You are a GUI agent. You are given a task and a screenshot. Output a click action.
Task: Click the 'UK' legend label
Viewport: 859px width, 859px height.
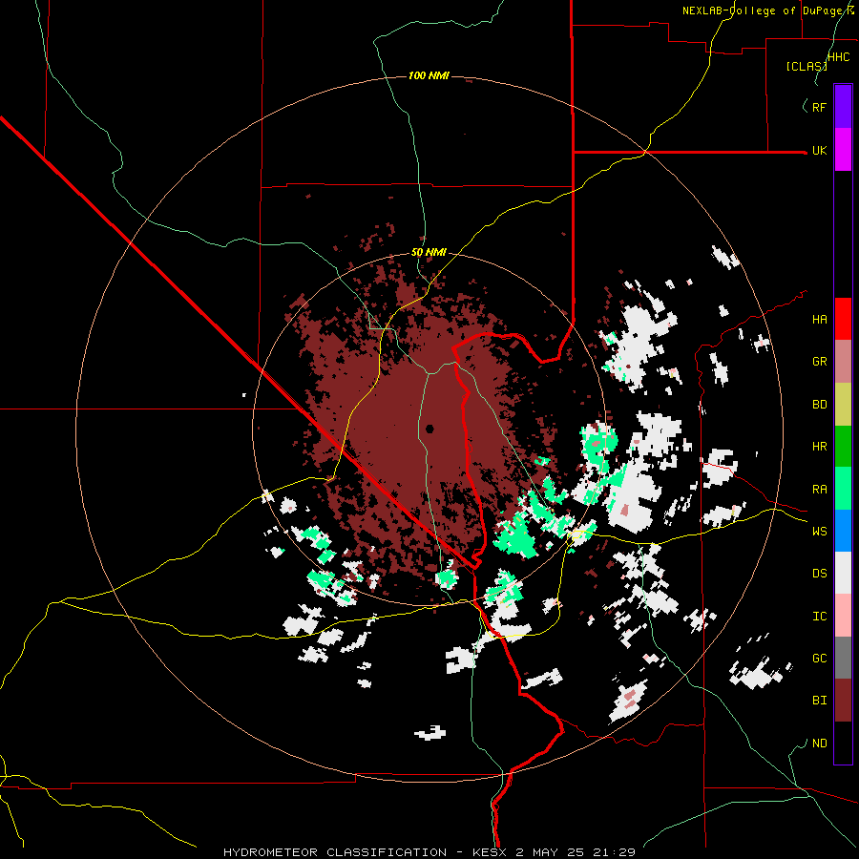point(819,150)
